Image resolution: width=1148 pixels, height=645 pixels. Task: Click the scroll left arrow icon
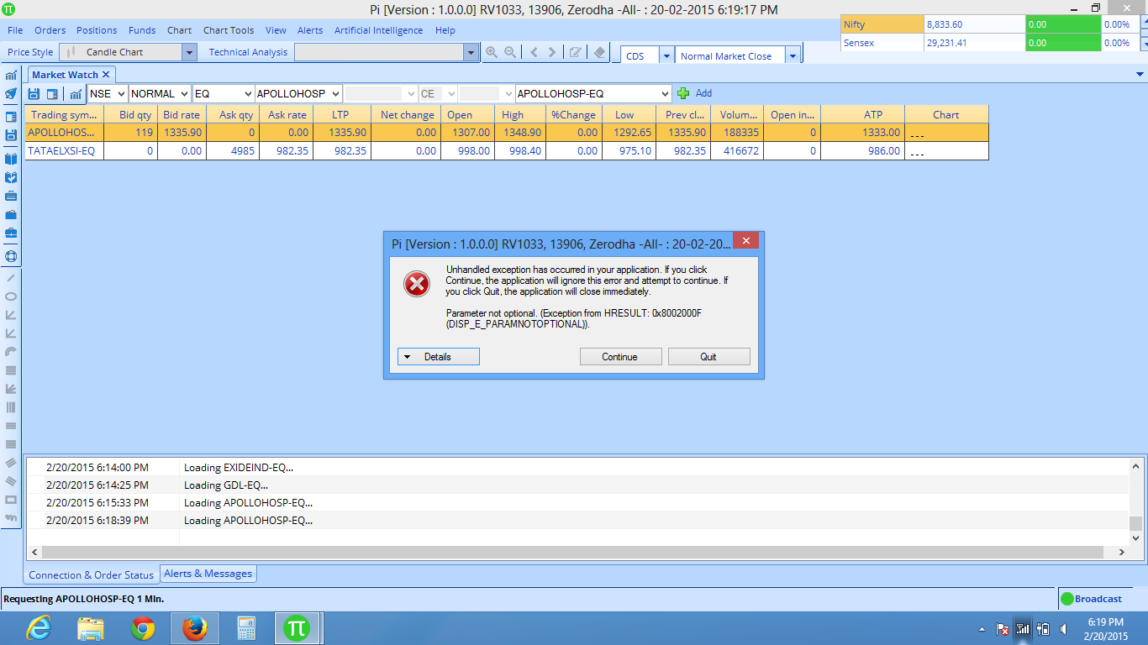[x=534, y=52]
